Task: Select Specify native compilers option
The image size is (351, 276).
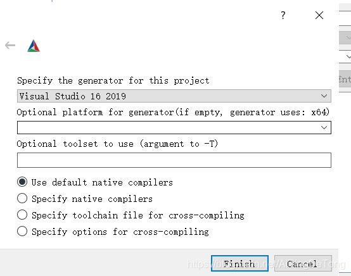Action: 85,199
